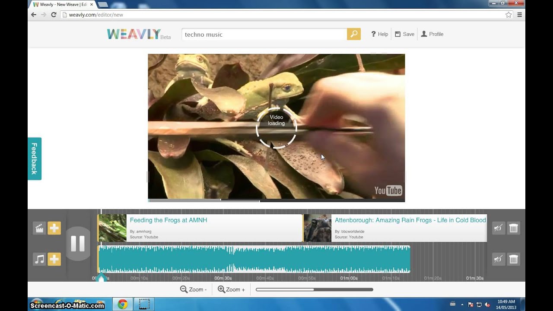Screen dimensions: 553x311
Task: Open the Feedback side tab
Action: 35,159
